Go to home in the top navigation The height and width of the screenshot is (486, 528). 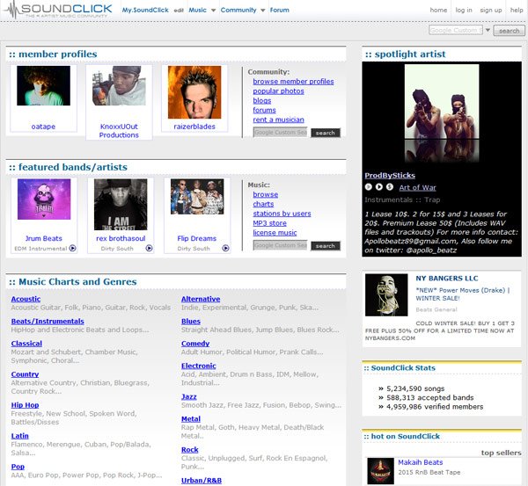tap(438, 10)
